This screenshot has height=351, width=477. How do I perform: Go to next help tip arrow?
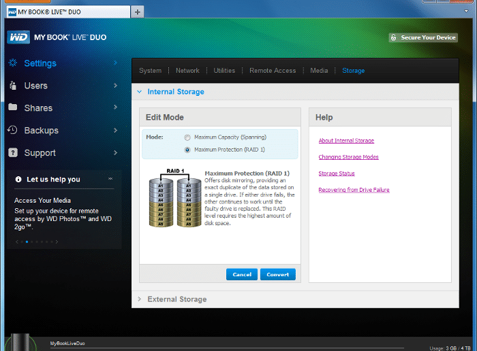coord(57,241)
